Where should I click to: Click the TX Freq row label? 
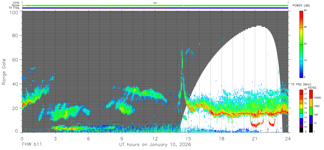(14, 8)
